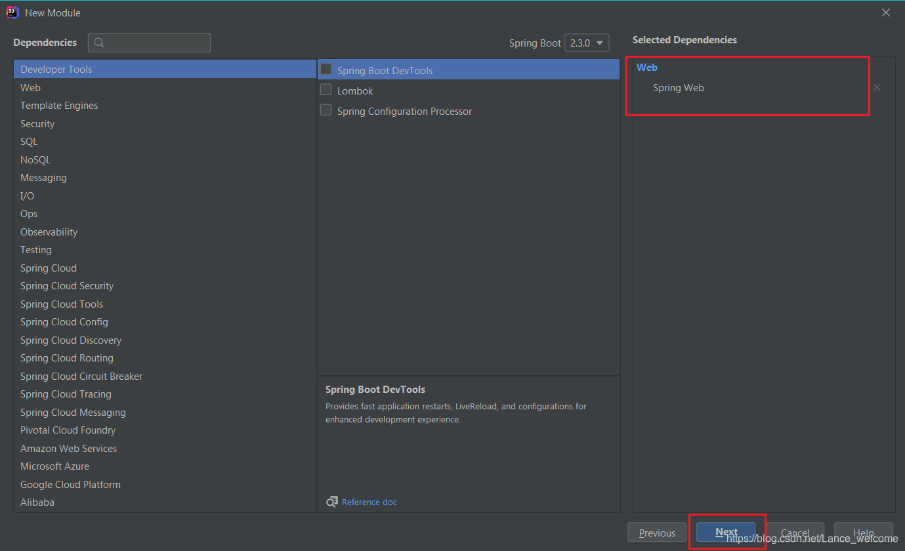Select Spring Cloud Discovery category

coord(165,340)
